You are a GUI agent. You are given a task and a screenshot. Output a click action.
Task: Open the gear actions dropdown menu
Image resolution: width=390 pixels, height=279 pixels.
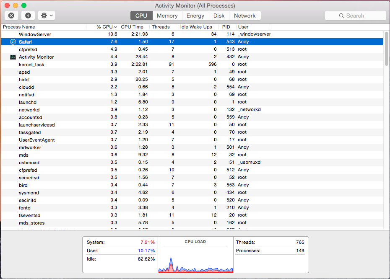pyautogui.click(x=47, y=15)
